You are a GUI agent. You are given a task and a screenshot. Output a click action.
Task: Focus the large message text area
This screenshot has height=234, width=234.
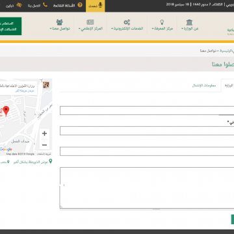point(147,188)
